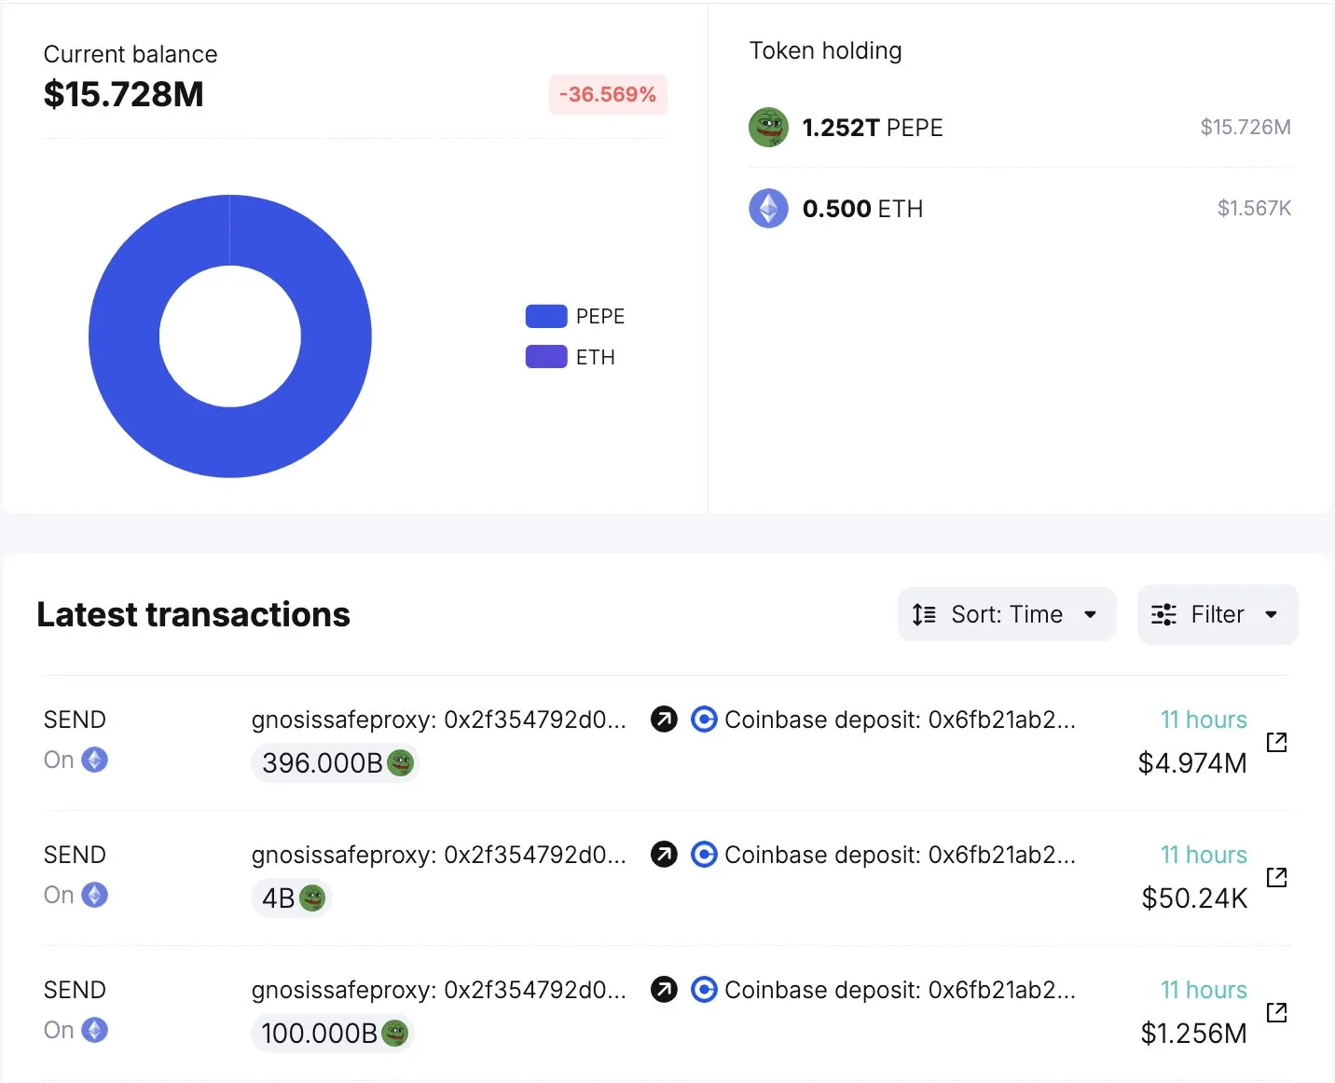1335x1083 pixels.
Task: Open the Sort: Time dropdown
Action: pyautogui.click(x=1007, y=614)
